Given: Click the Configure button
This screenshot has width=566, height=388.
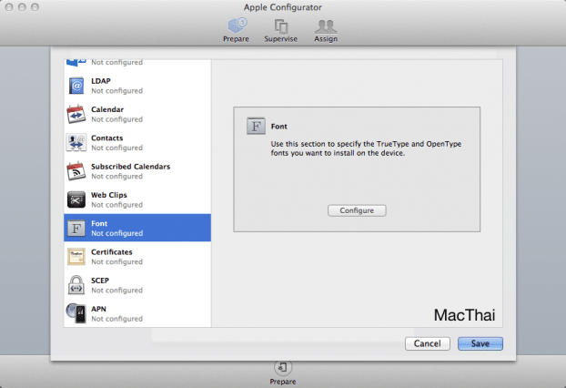Looking at the screenshot, I should [x=357, y=210].
